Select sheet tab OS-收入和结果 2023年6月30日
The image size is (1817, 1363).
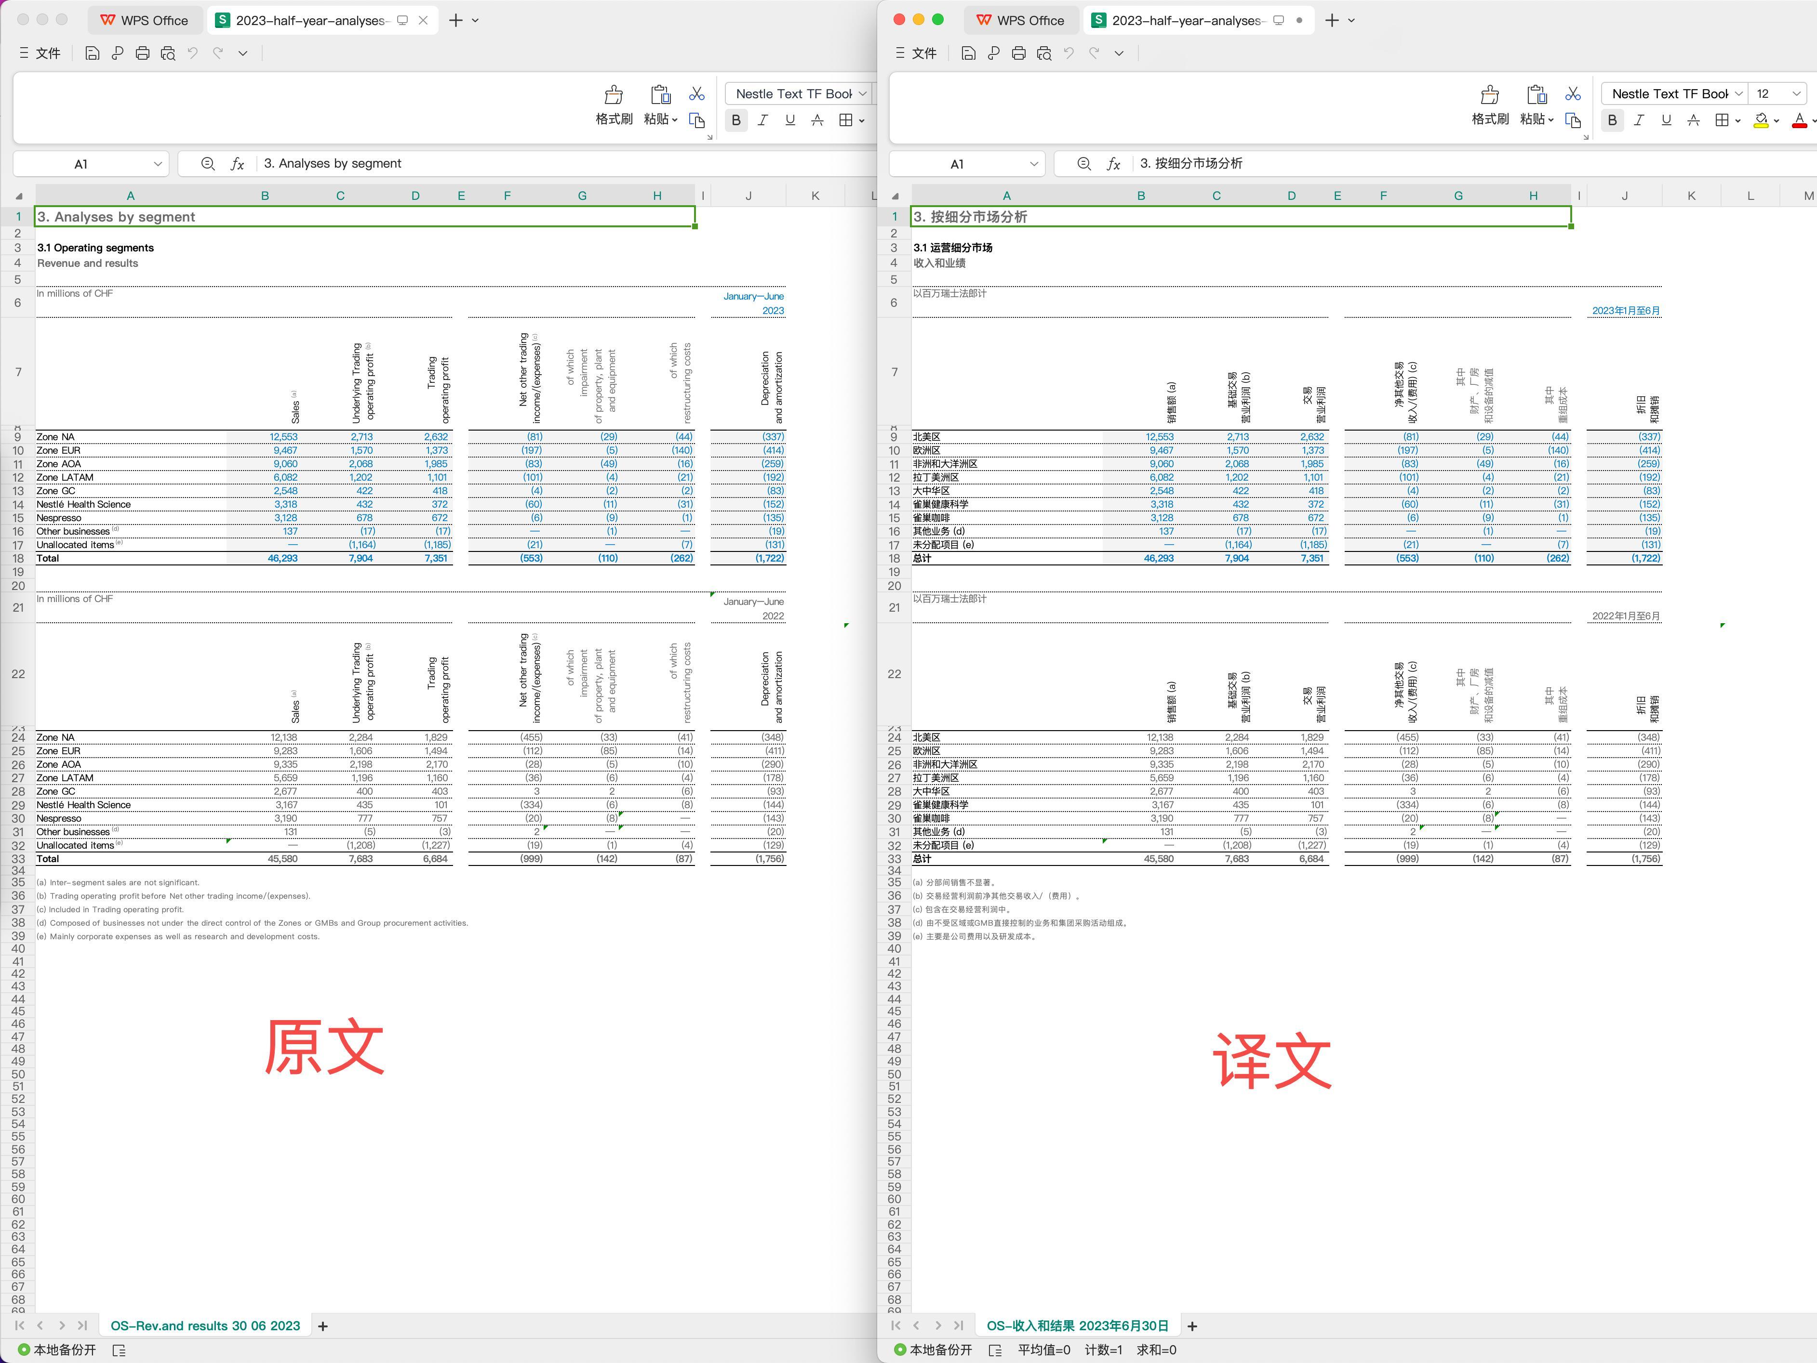(1078, 1326)
